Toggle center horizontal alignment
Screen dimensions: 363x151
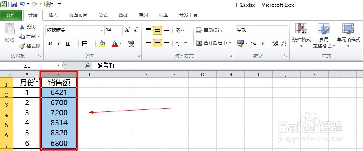(157, 43)
